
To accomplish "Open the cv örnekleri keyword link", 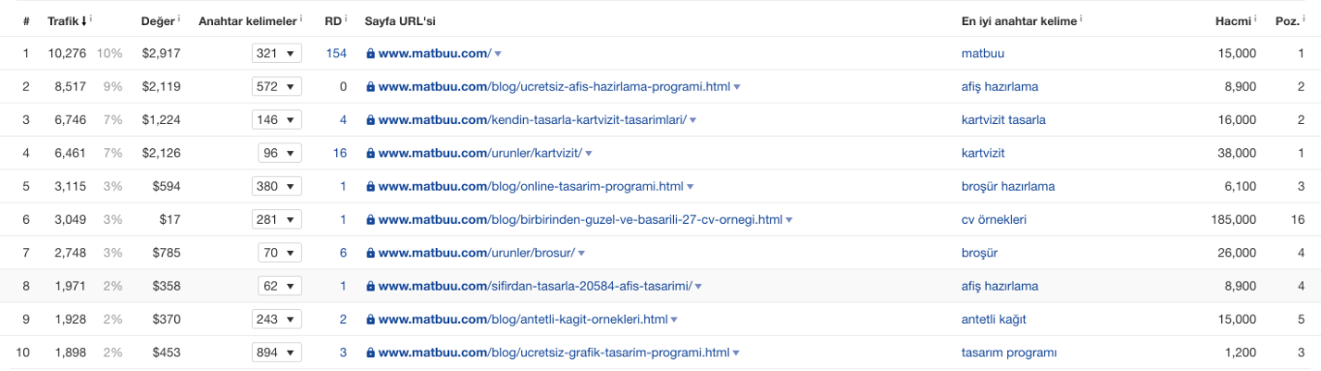I will pos(994,220).
